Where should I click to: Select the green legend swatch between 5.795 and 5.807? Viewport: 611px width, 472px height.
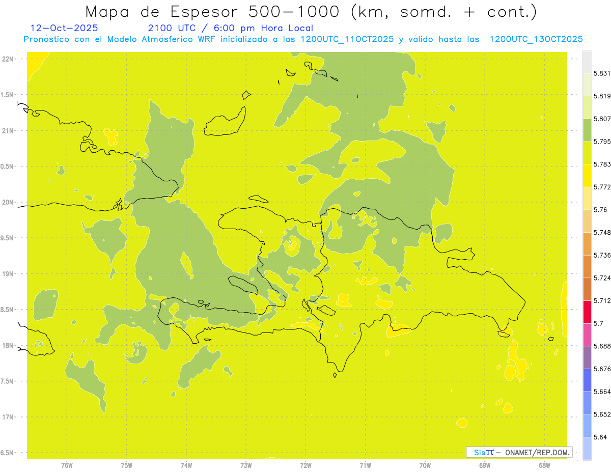587,130
